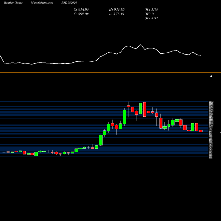Click the MunafaSutra.com label

pos(42,3)
